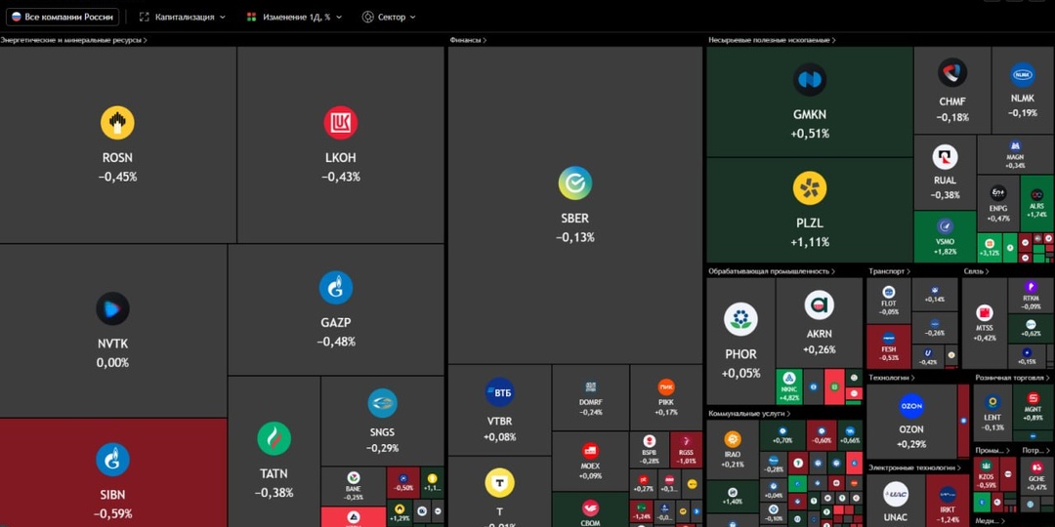The image size is (1055, 527).
Task: Select the BANE −0,25% tile
Action: point(354,487)
